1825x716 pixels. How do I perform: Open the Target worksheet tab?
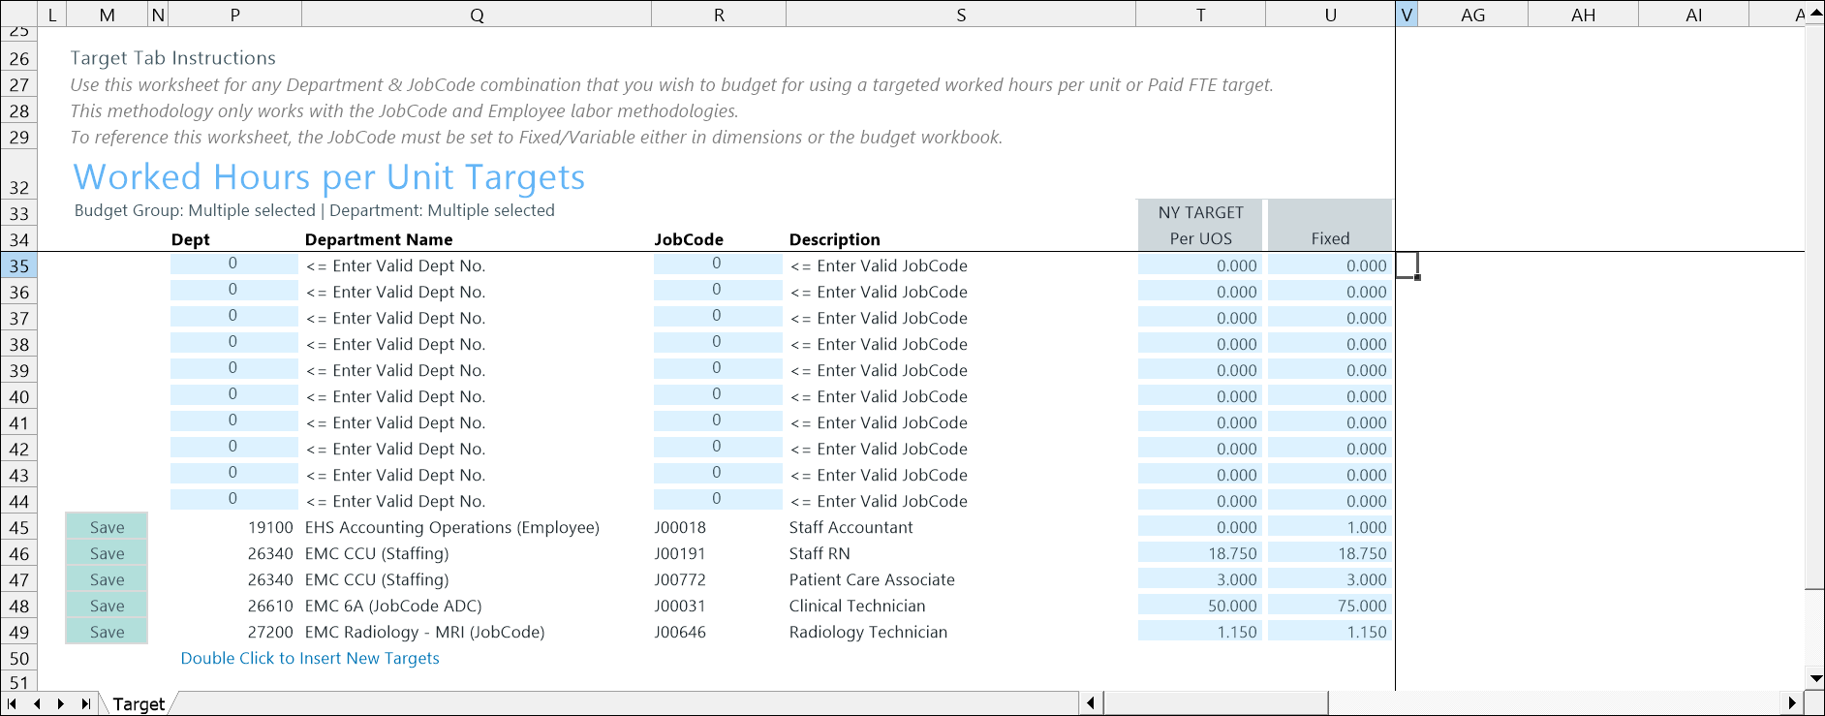pos(139,704)
